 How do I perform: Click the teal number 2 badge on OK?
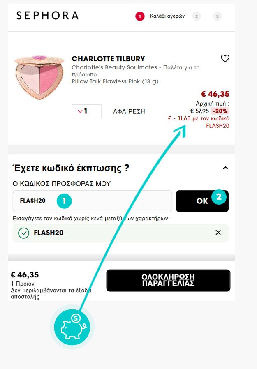pyautogui.click(x=219, y=197)
